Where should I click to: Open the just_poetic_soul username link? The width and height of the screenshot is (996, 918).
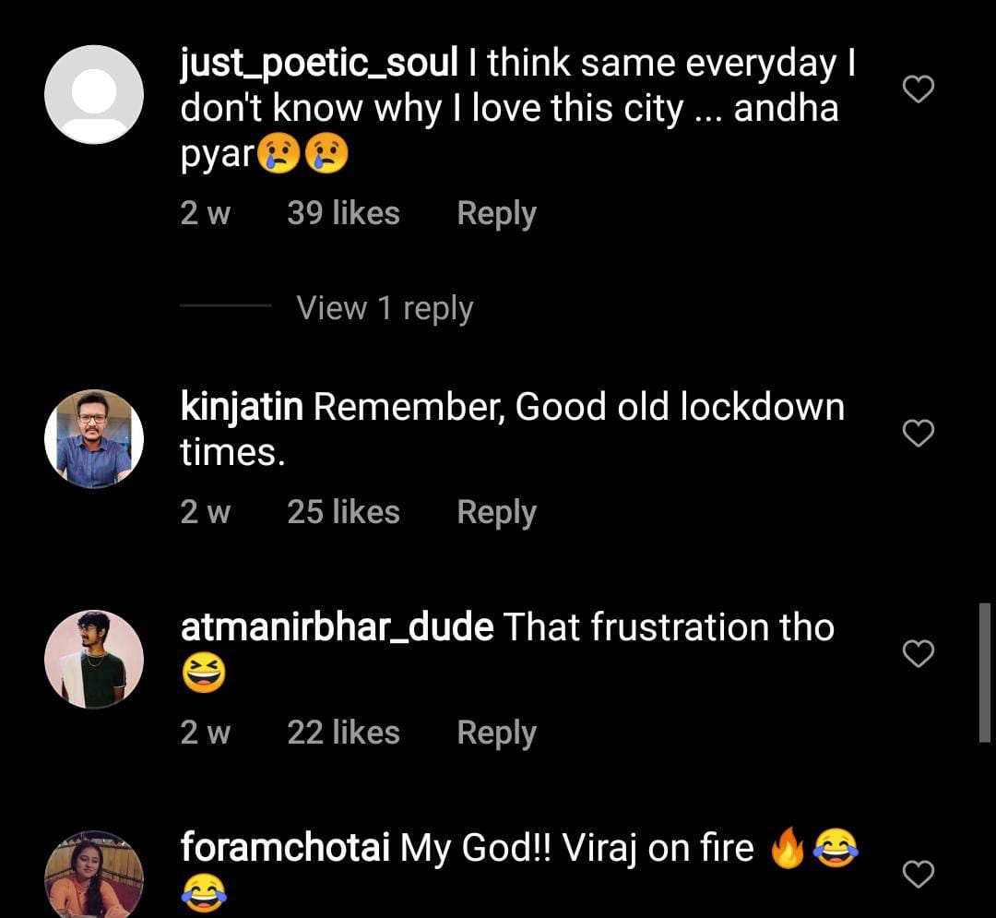[319, 64]
